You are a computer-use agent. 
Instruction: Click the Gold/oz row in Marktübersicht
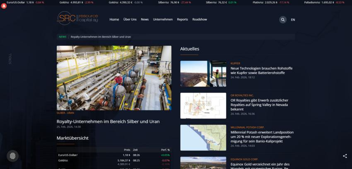114,162
